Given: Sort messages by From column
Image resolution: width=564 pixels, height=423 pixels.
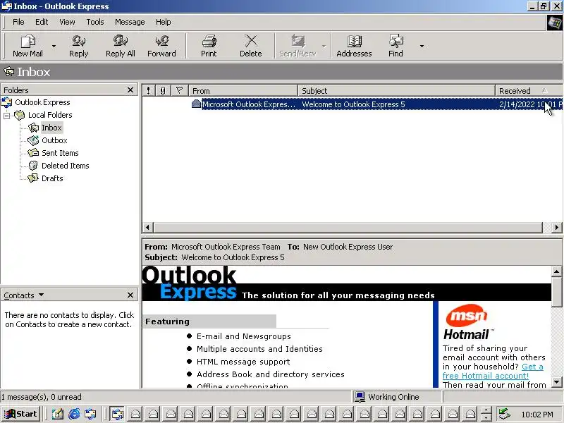Looking at the screenshot, I should coord(243,91).
